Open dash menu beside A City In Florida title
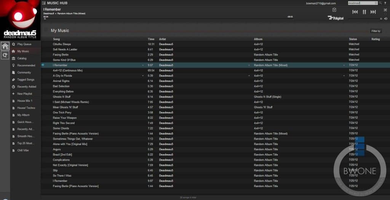Screen dimensions: 390x200 click(143, 76)
